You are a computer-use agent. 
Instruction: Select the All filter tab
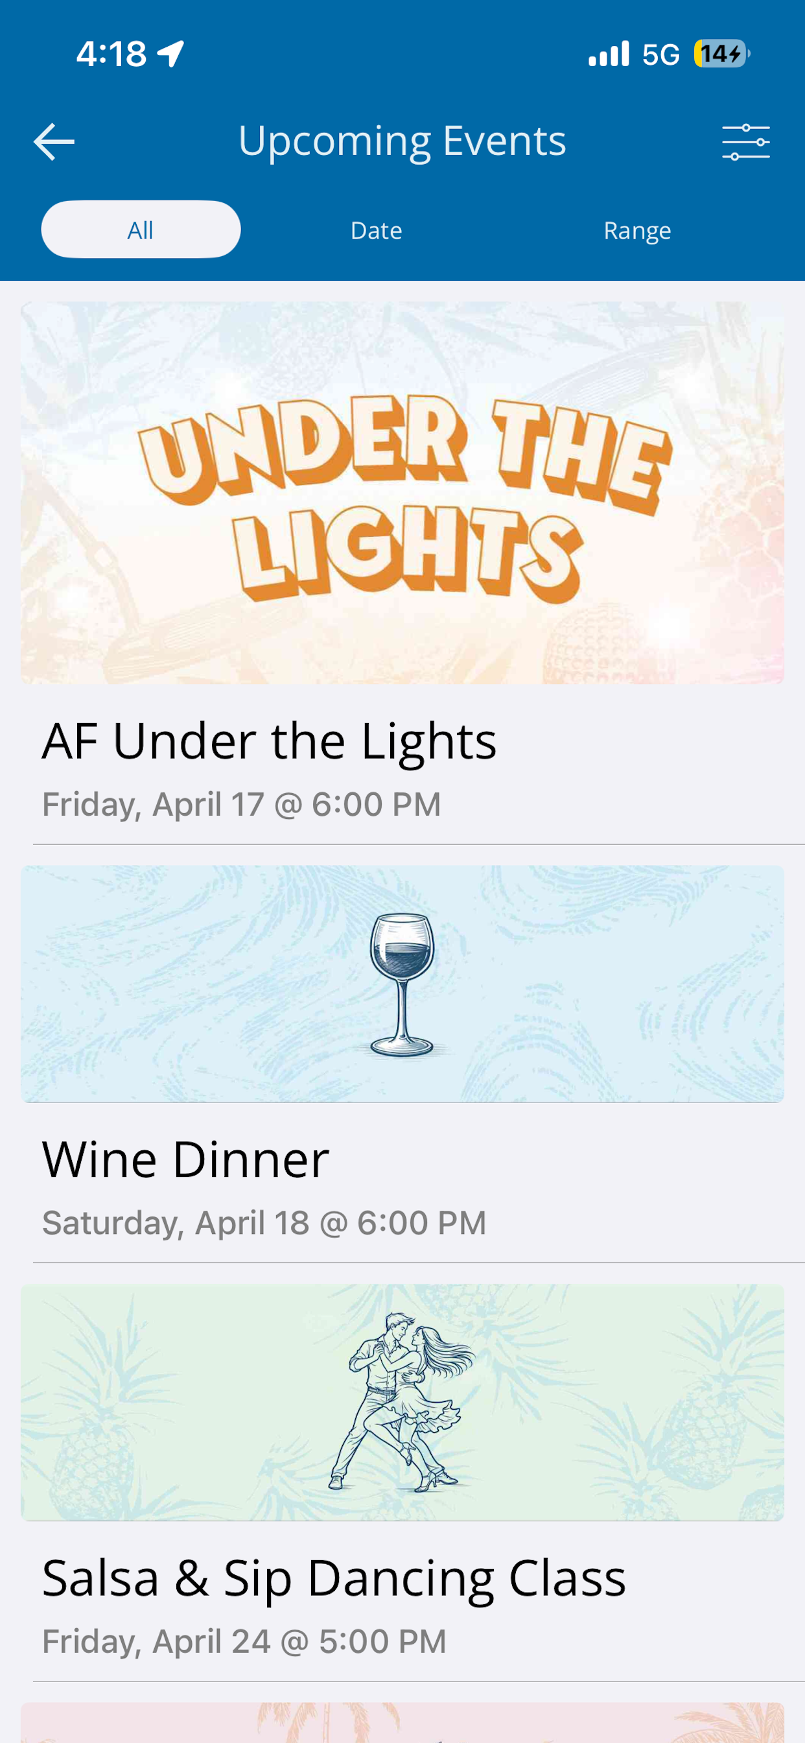point(141,230)
